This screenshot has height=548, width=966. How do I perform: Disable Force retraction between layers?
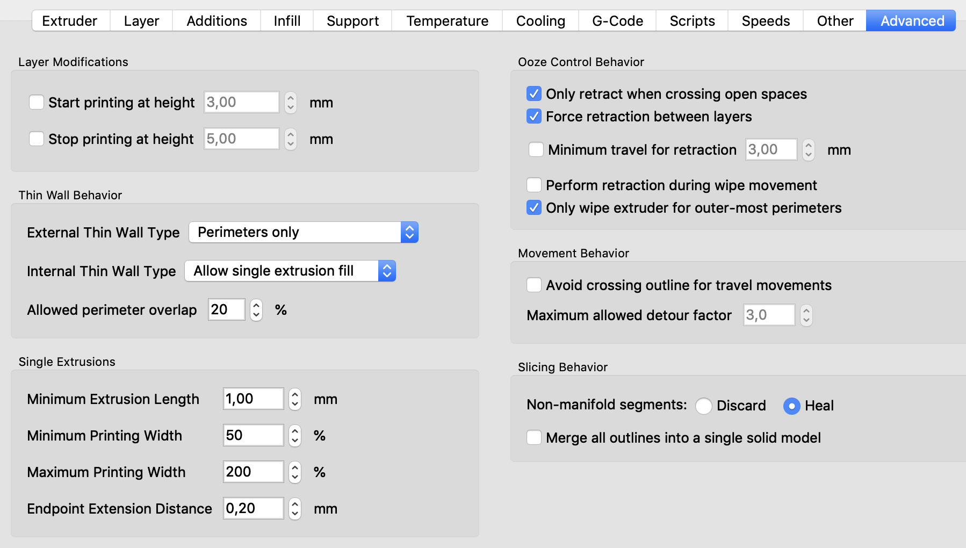click(x=534, y=116)
